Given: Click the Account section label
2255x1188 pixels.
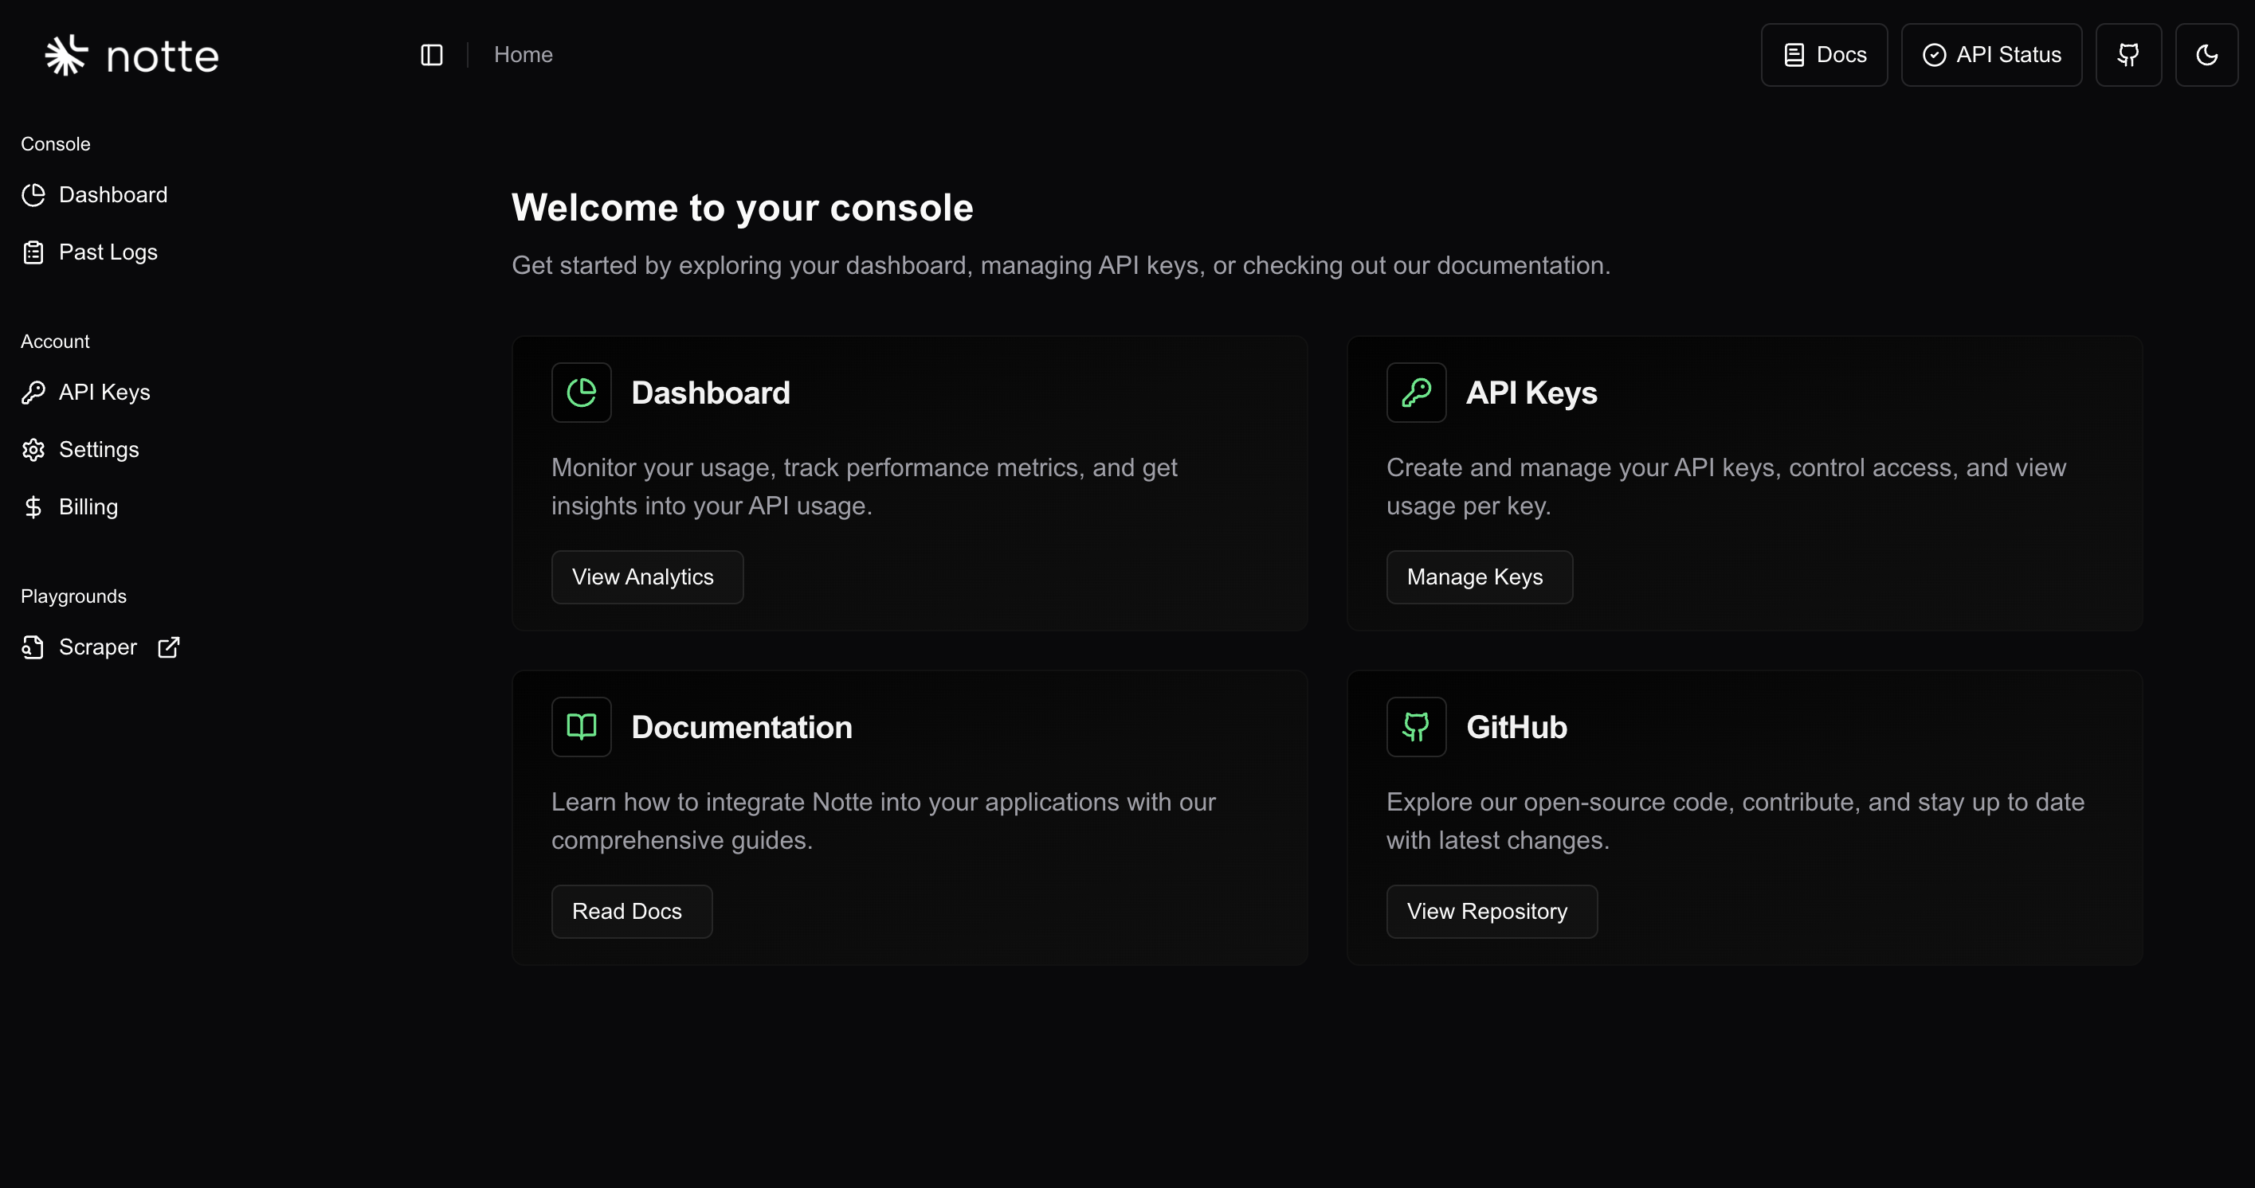Looking at the screenshot, I should [55, 342].
